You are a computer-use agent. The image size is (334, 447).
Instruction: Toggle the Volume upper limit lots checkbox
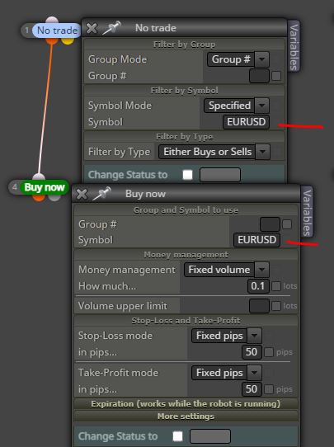click(276, 306)
